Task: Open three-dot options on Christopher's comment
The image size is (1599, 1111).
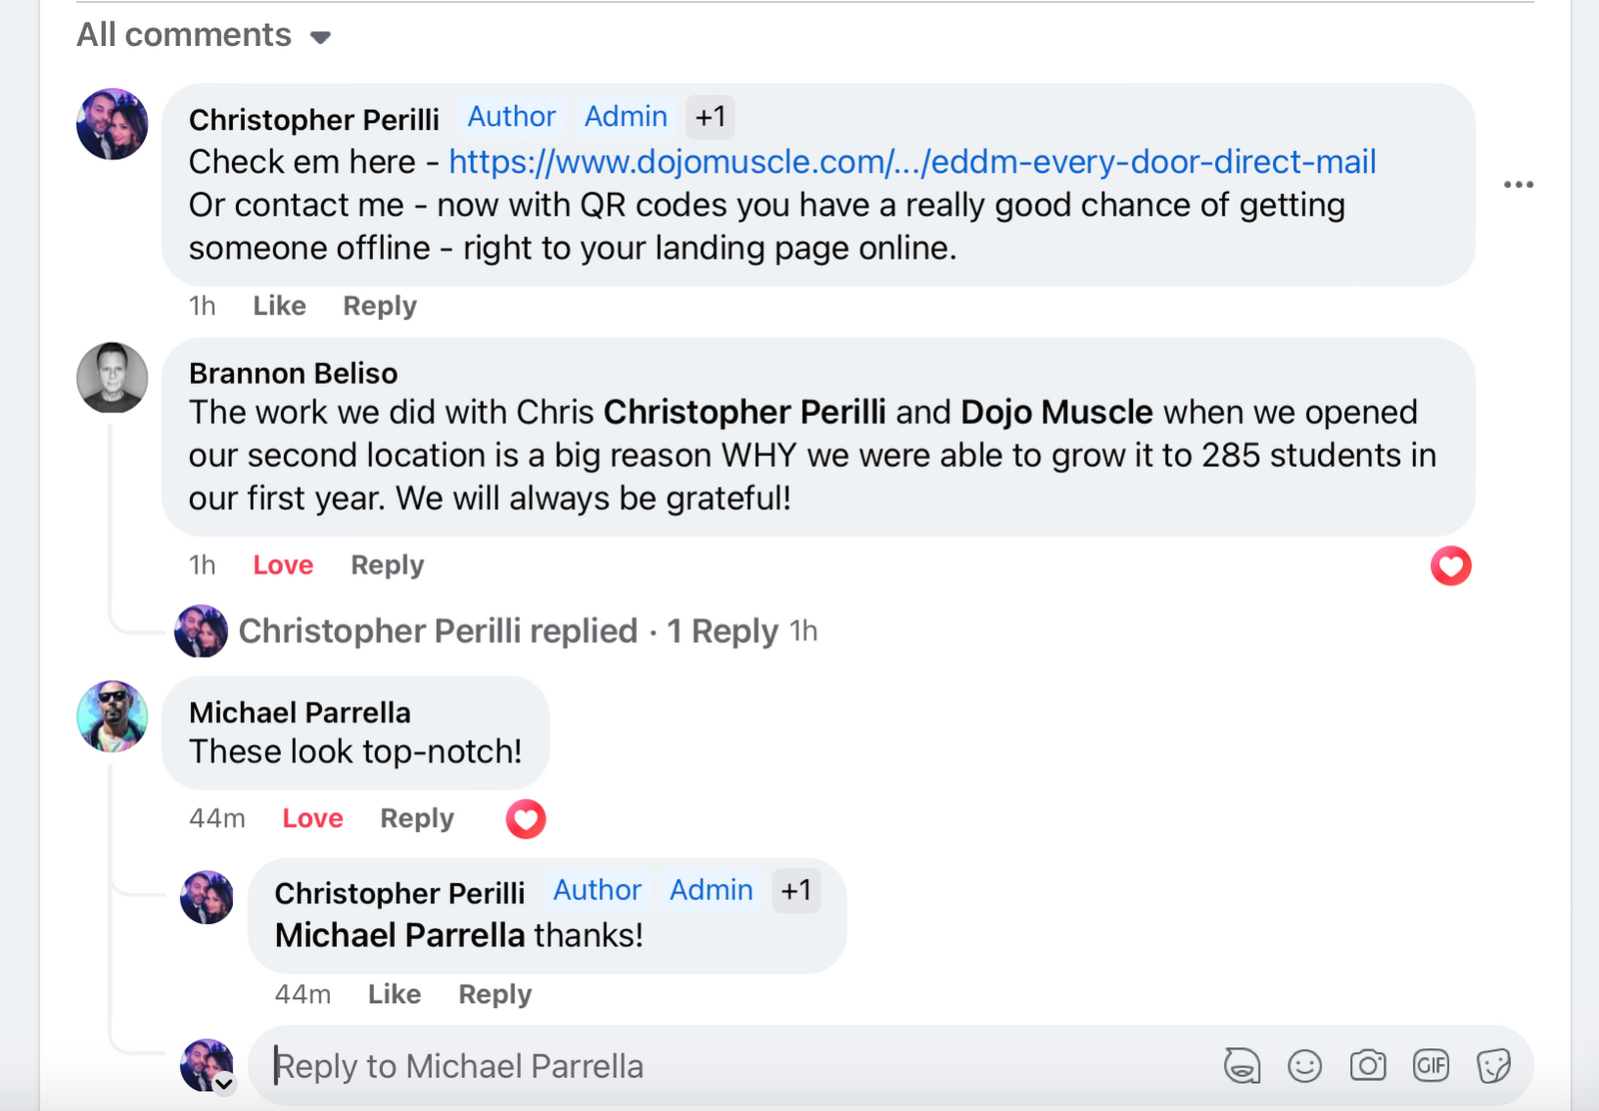Action: [x=1518, y=185]
